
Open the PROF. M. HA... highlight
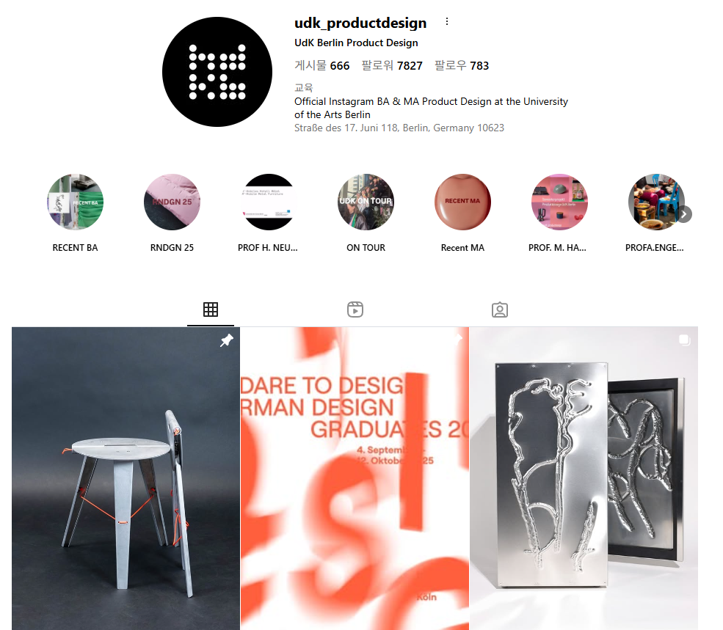(x=559, y=202)
